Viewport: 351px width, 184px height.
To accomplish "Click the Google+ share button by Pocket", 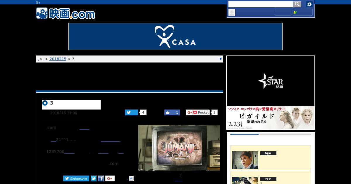I will pos(190,112).
